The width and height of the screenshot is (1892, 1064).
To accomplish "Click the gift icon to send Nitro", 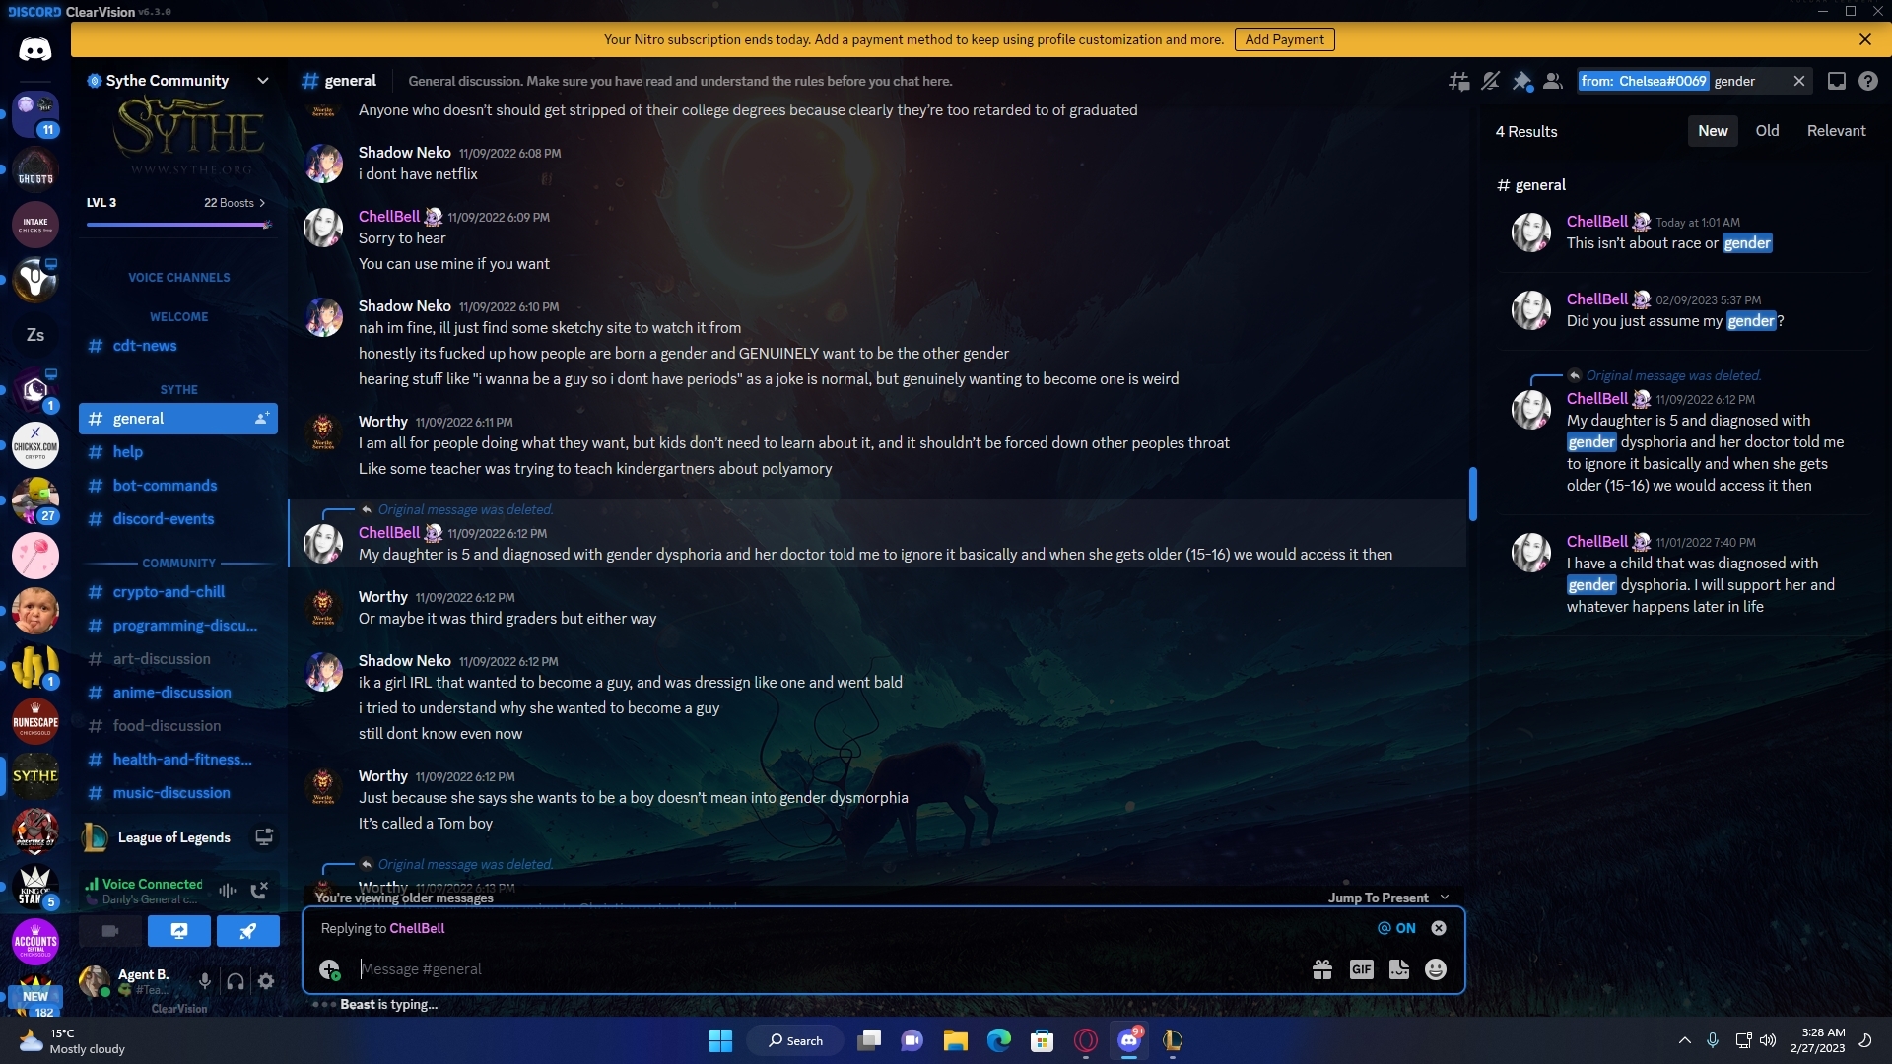I will click(1322, 969).
